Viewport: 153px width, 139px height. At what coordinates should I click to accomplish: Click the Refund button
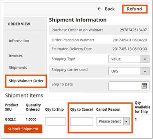point(135,9)
